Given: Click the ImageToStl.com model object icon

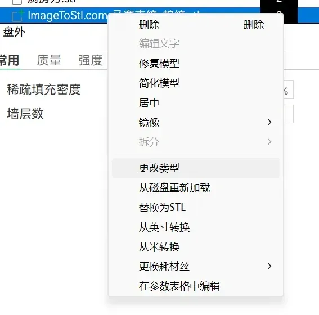Looking at the screenshot, I should tap(17, 16).
